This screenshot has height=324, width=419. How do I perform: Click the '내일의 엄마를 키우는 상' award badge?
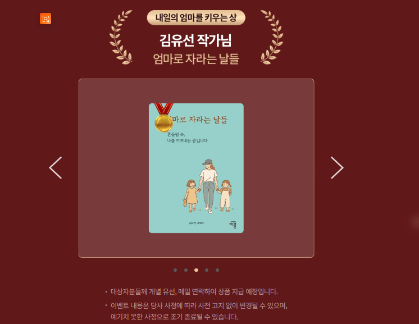pos(196,18)
